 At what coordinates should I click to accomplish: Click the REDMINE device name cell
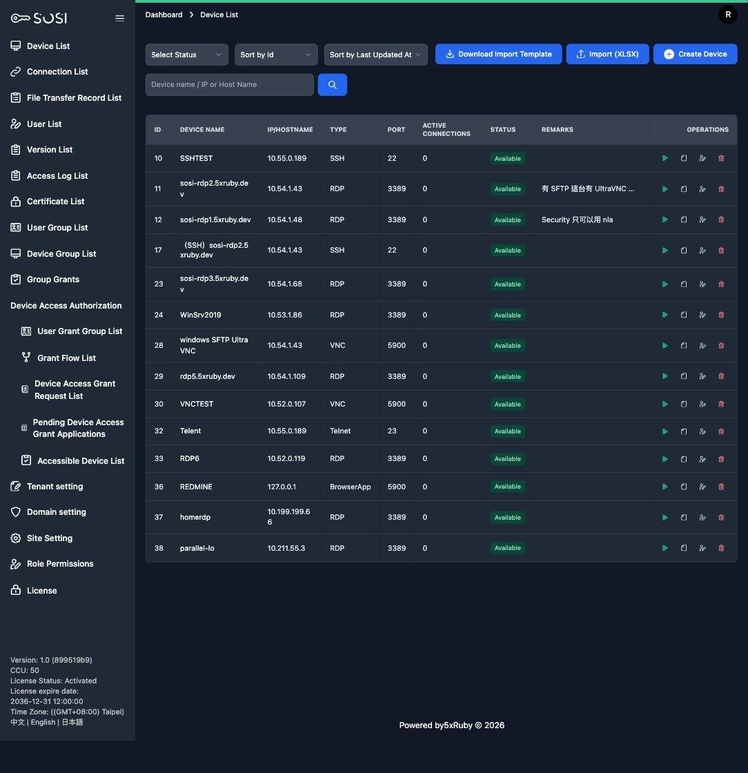pos(196,487)
